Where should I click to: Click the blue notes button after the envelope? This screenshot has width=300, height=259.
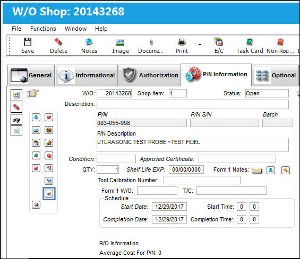[x=271, y=170]
